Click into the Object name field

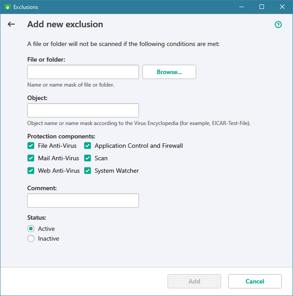(83, 110)
